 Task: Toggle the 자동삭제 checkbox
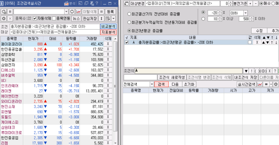point(35,18)
